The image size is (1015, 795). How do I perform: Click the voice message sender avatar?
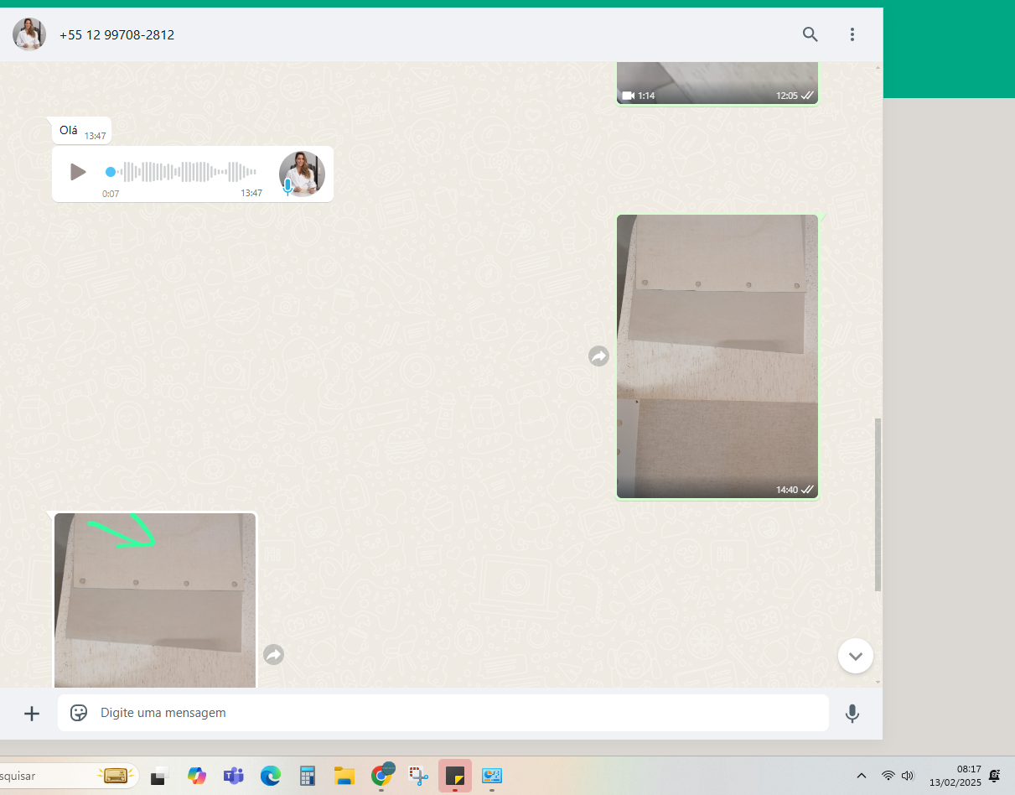(x=302, y=174)
